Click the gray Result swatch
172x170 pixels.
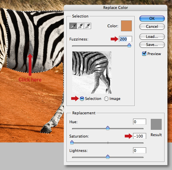(x=156, y=124)
